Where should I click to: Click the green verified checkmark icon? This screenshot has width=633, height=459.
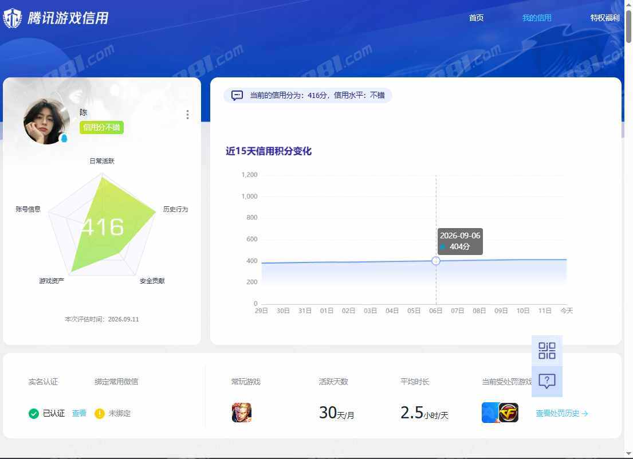pos(34,413)
